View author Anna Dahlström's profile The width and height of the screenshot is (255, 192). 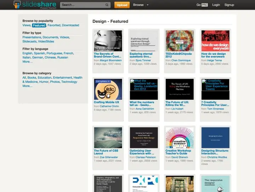click(x=145, y=109)
